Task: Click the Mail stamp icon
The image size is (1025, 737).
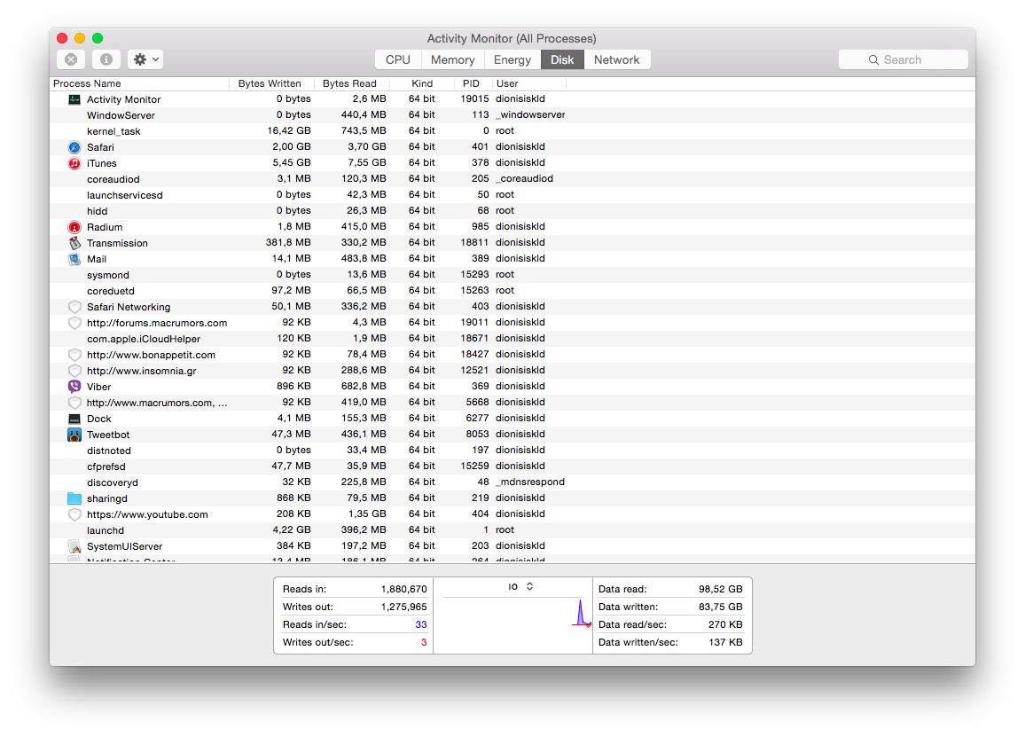Action: (x=74, y=259)
